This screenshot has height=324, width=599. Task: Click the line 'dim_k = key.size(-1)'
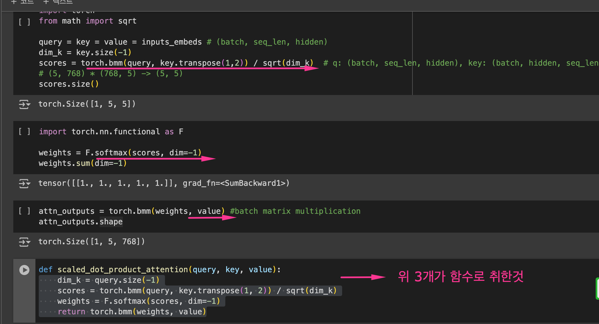tap(85, 53)
